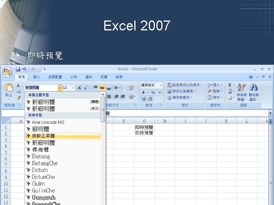This screenshot has width=274, height=205.
Task: Open the font size dropdown arrow
Action: tap(73, 88)
